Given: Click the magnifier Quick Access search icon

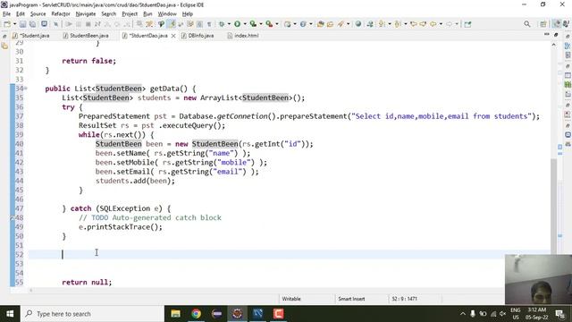Looking at the screenshot, I should tap(527, 24).
